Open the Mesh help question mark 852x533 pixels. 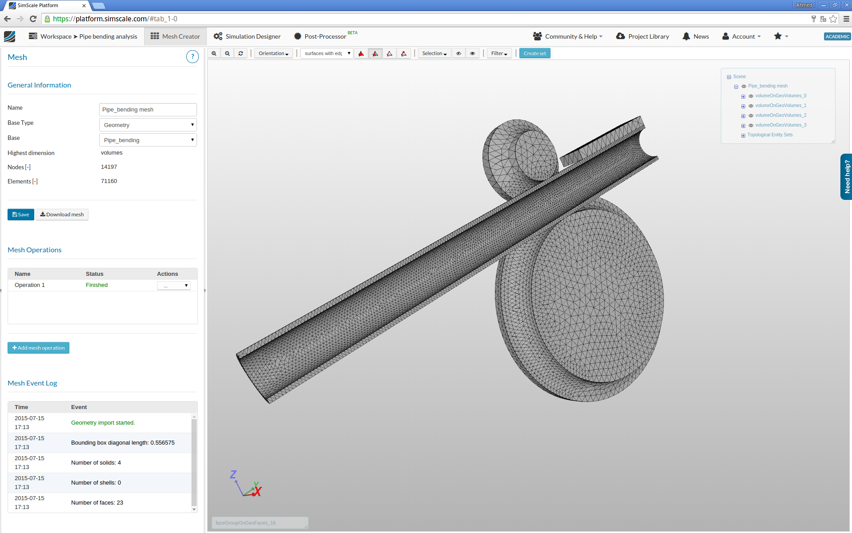tap(192, 57)
